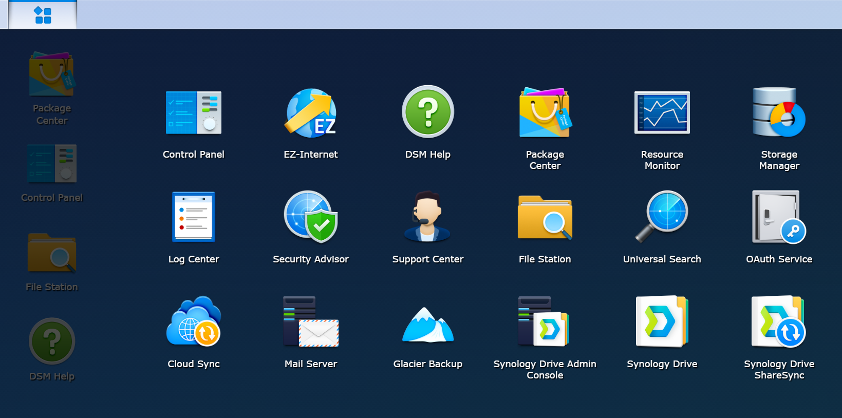The height and width of the screenshot is (418, 842).
Task: Launch Mail Server
Action: pos(311,321)
